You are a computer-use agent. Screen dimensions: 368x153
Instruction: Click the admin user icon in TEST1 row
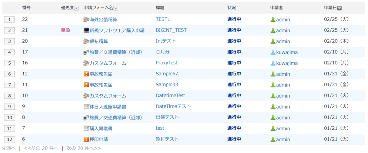click(273, 19)
